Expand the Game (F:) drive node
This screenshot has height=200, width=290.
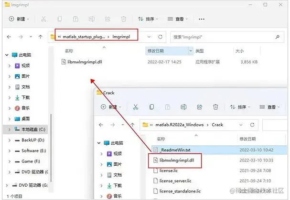pyautogui.click(x=9, y=161)
